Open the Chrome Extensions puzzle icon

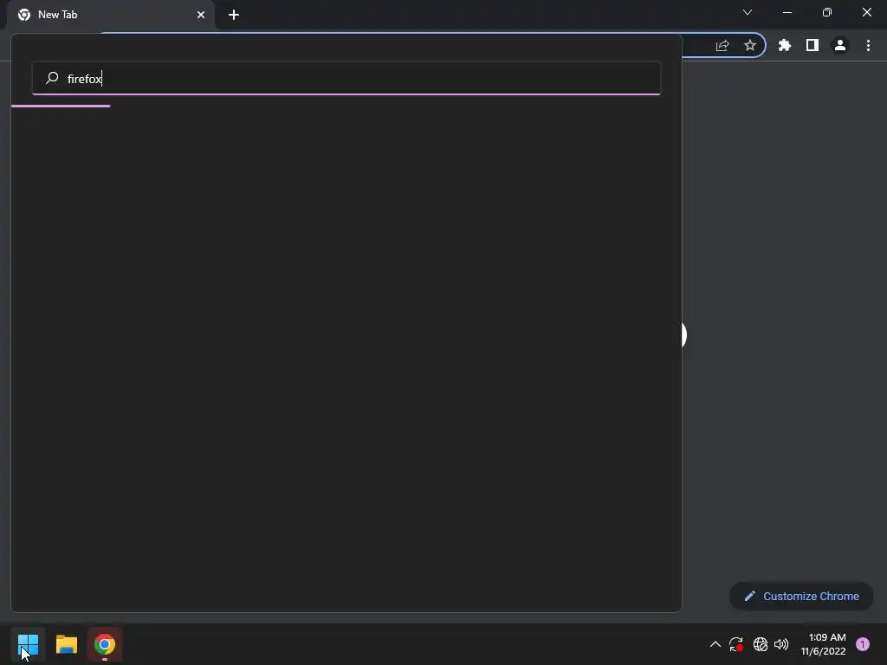[x=785, y=45]
